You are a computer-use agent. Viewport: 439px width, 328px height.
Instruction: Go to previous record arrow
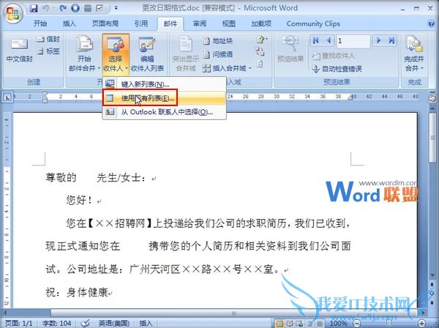coord(329,41)
